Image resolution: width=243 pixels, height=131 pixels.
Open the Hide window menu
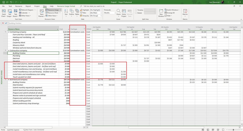coord(168,16)
